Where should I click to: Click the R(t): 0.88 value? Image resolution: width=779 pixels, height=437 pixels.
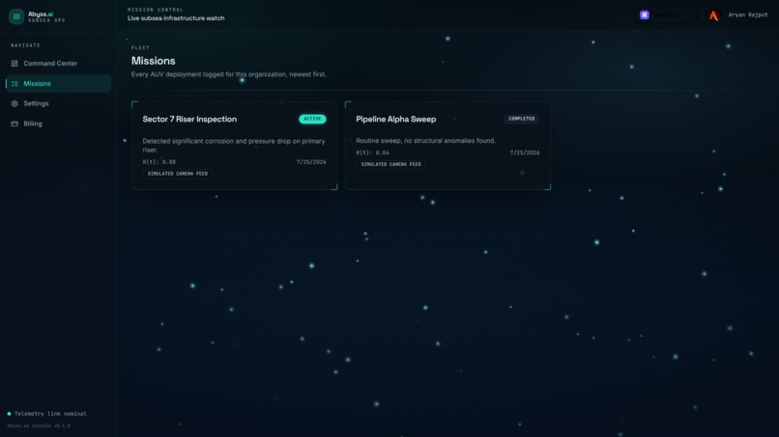point(159,162)
